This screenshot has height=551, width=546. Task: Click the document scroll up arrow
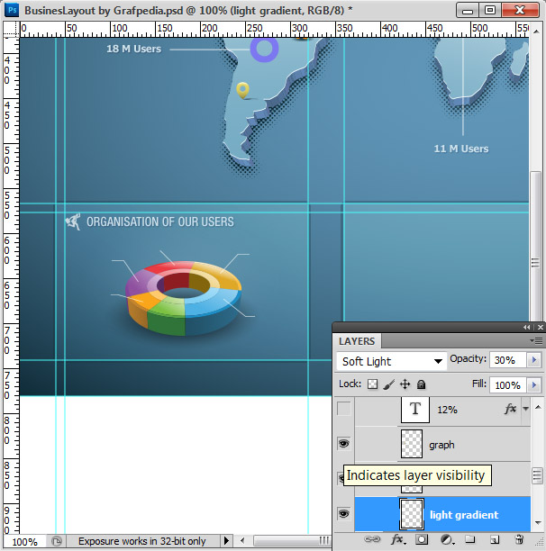coord(536,32)
